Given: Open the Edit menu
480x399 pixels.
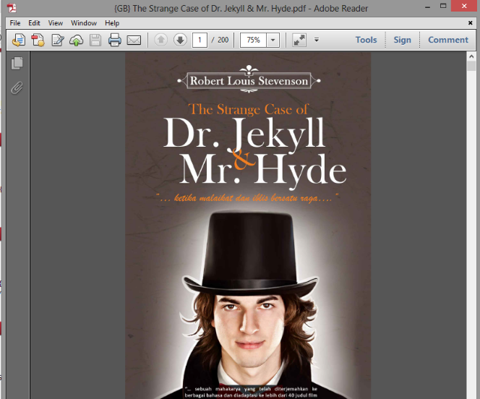Looking at the screenshot, I should pyautogui.click(x=34, y=23).
